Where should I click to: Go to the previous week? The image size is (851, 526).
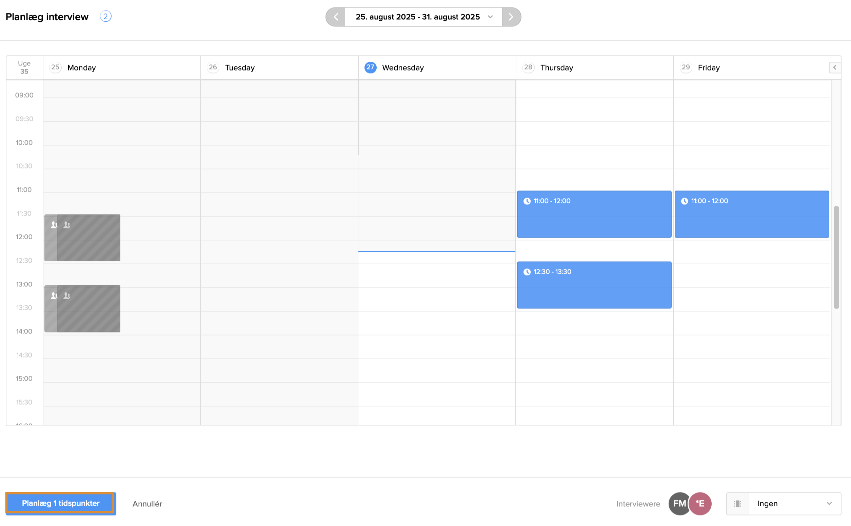pos(336,17)
